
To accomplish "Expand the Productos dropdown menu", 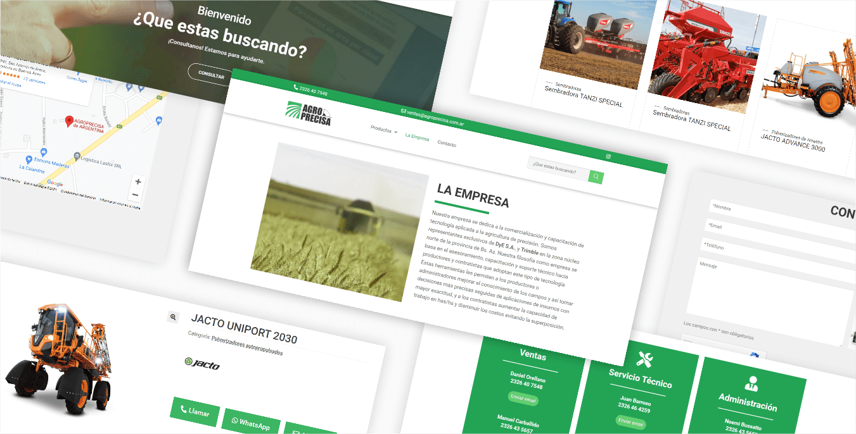I will [384, 129].
